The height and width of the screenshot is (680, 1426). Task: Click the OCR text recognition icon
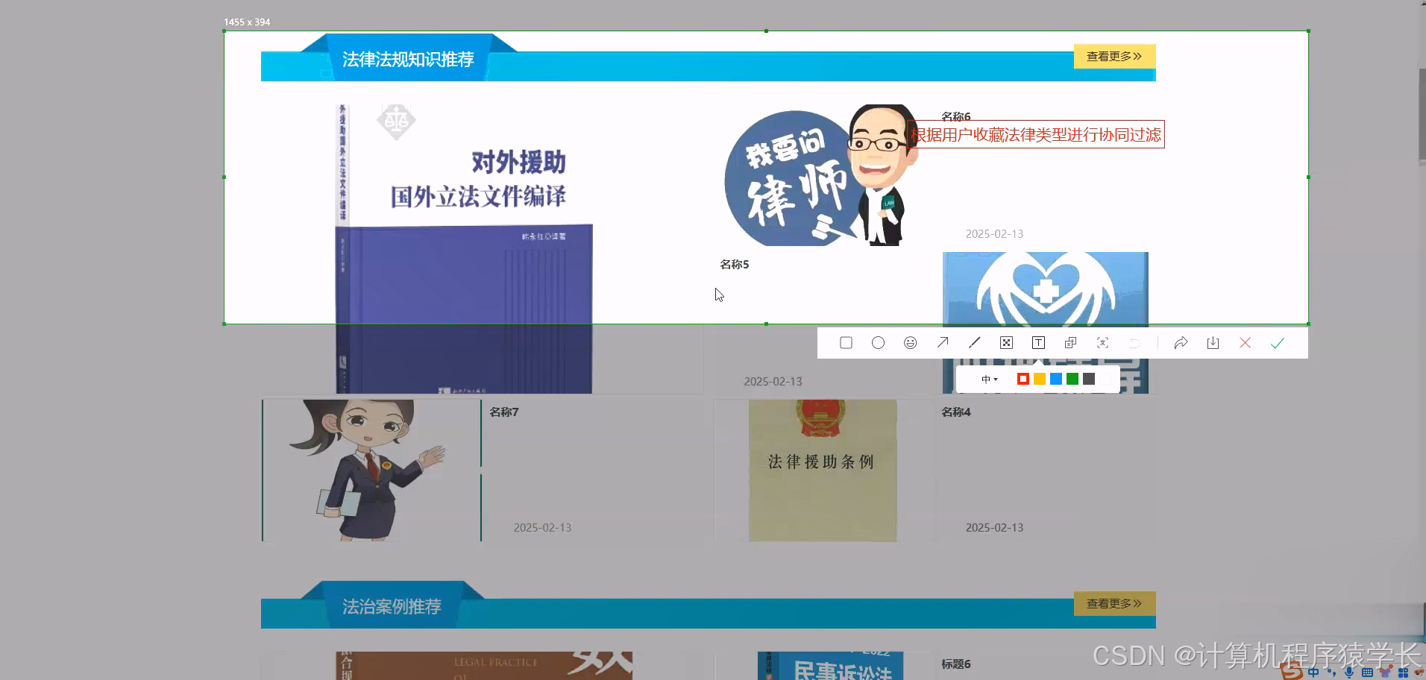click(x=1102, y=342)
